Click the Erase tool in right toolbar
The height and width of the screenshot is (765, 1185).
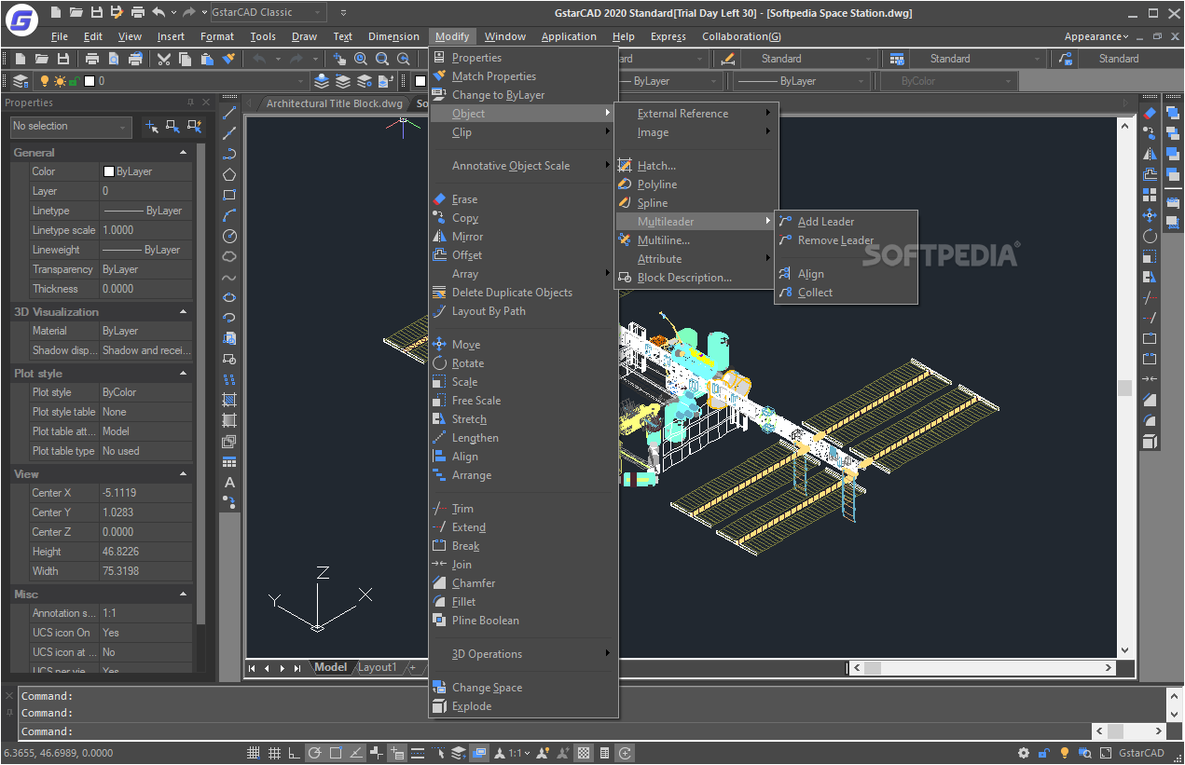pyautogui.click(x=1150, y=113)
